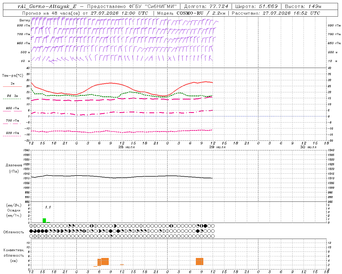This screenshot has width=342, height=274.
Task: Click the red 2м temperature legend line
Action: (12, 86)
